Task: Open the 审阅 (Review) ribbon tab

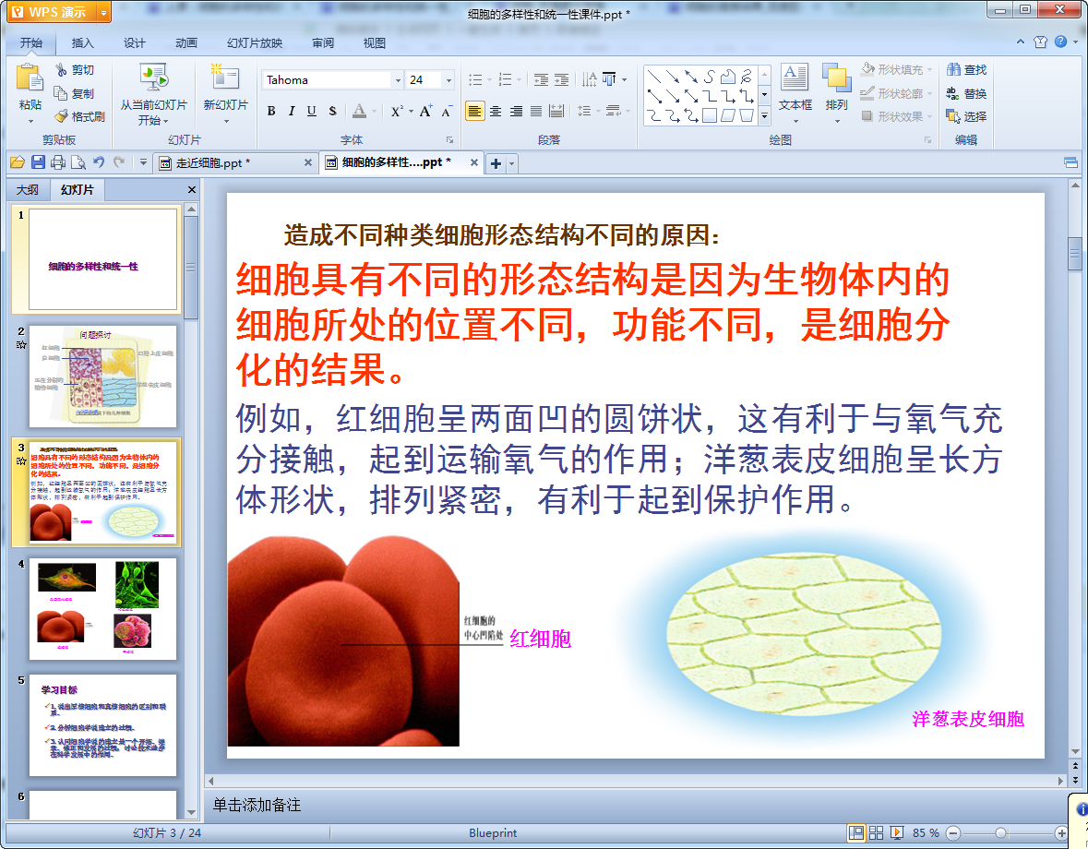Action: pos(323,43)
